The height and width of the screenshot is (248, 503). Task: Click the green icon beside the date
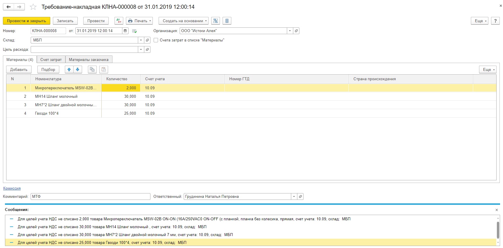tap(134, 31)
